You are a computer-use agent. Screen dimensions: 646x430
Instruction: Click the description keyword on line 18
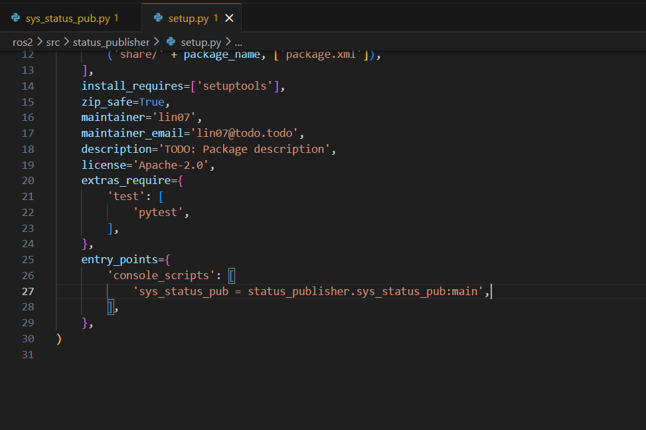tap(116, 150)
